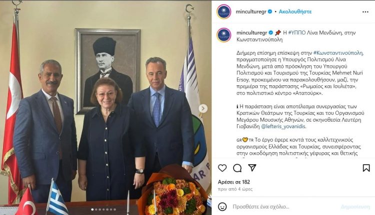
Task: Open the @lefteris_yovanidis profile mention
Action: click(x=283, y=126)
